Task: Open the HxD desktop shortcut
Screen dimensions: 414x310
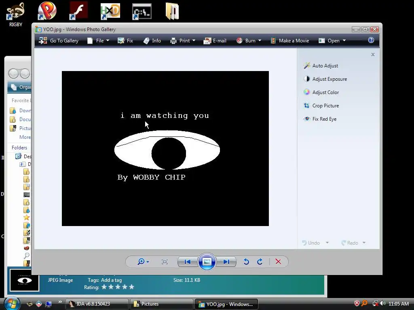Action: (x=110, y=11)
